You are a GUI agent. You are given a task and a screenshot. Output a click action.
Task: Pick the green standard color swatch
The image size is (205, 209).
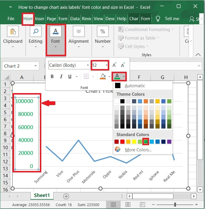point(146,142)
